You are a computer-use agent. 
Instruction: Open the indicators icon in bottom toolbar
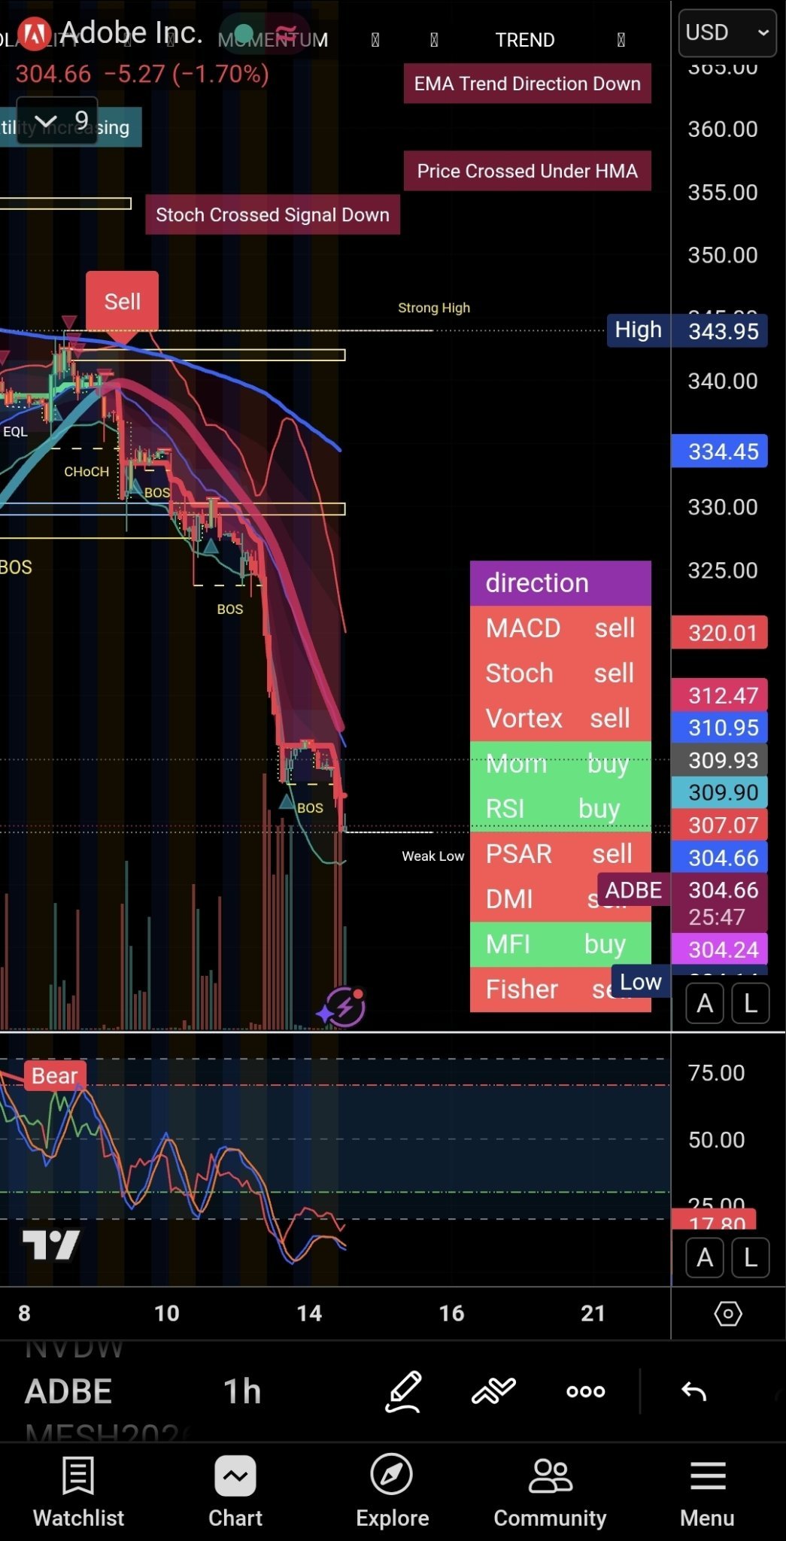pyautogui.click(x=493, y=1391)
